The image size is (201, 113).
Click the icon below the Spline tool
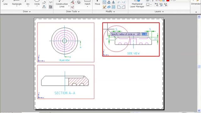point(51,7)
